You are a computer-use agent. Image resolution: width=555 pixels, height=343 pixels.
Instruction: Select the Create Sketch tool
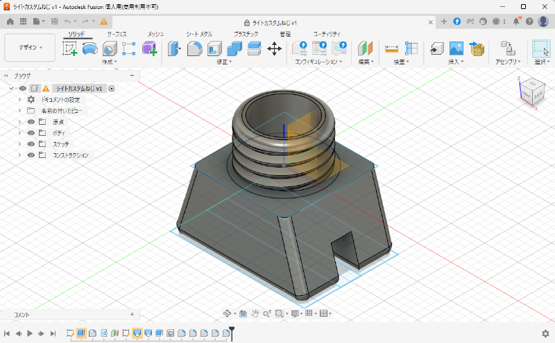click(x=70, y=49)
